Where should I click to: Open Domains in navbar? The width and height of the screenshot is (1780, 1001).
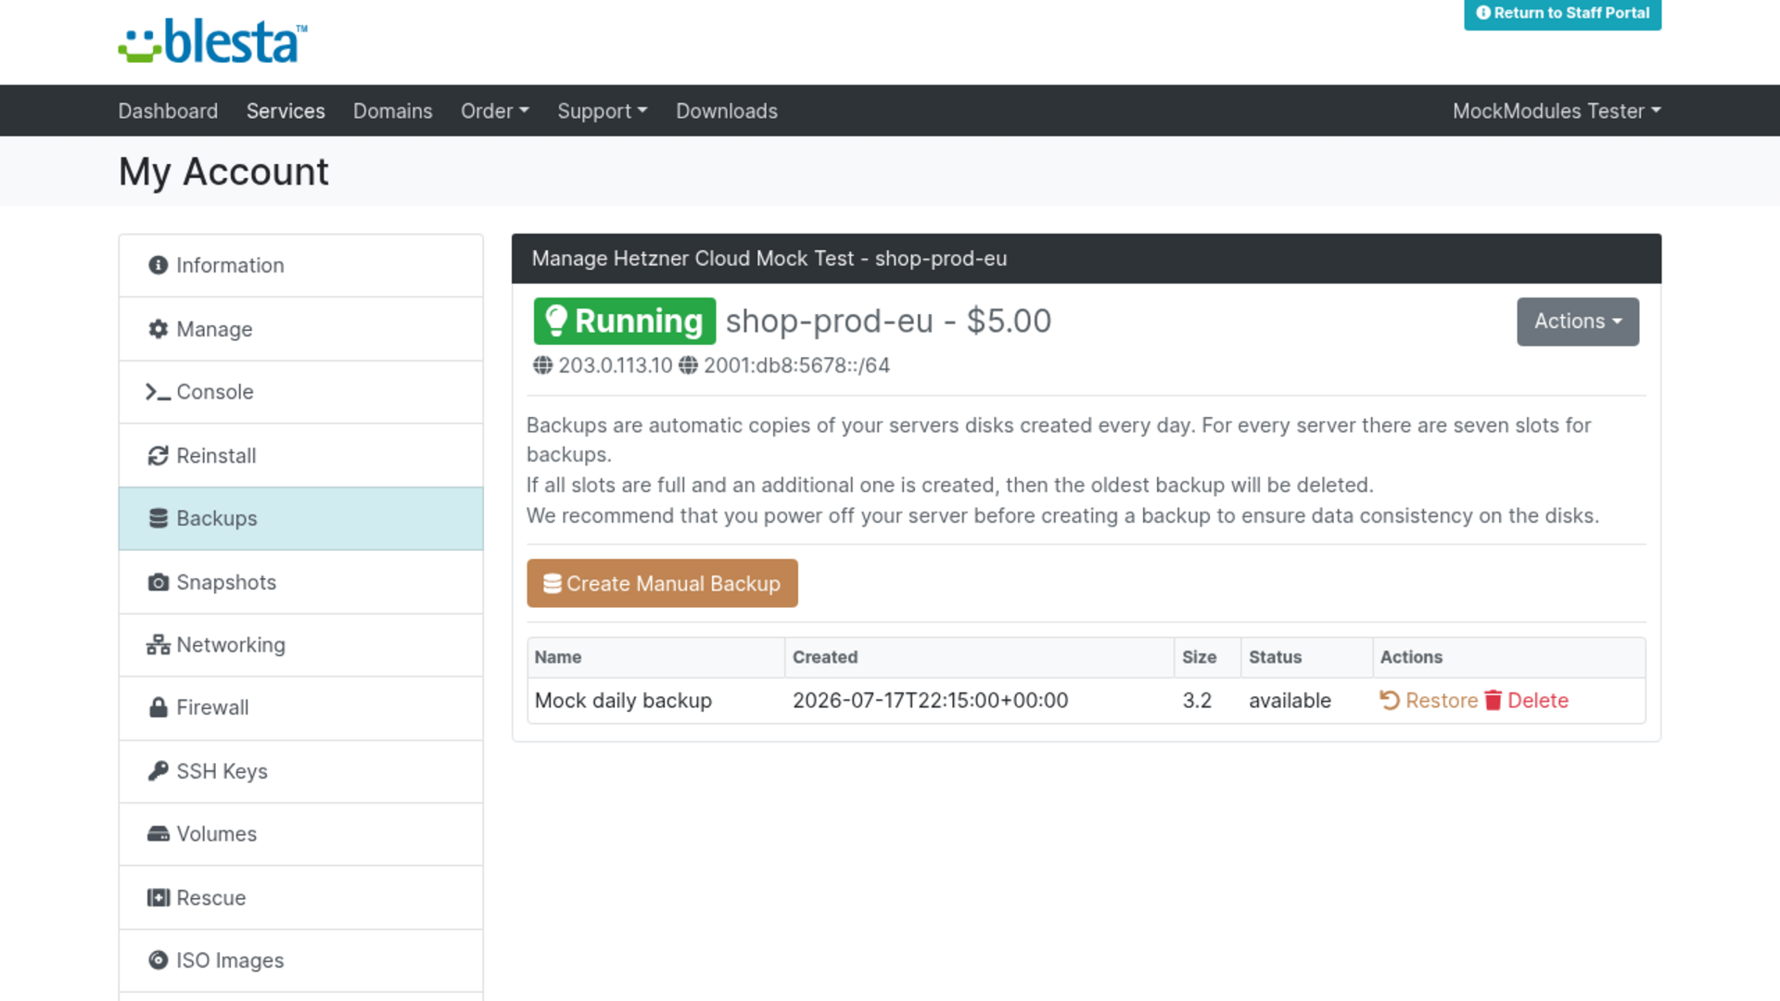coord(393,111)
